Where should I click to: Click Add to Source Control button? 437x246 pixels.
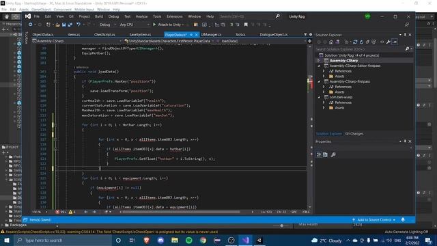click(x=373, y=220)
